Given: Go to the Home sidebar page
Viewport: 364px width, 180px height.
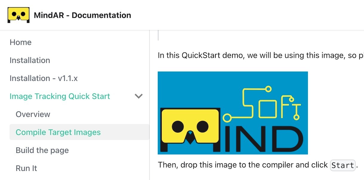Looking at the screenshot, I should (21, 42).
